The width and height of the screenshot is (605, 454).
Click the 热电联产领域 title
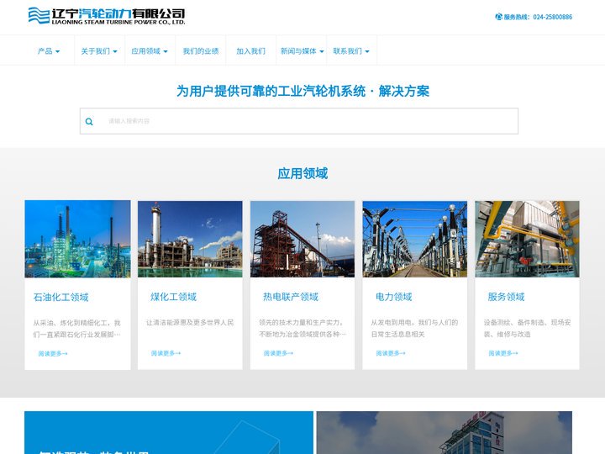click(291, 297)
